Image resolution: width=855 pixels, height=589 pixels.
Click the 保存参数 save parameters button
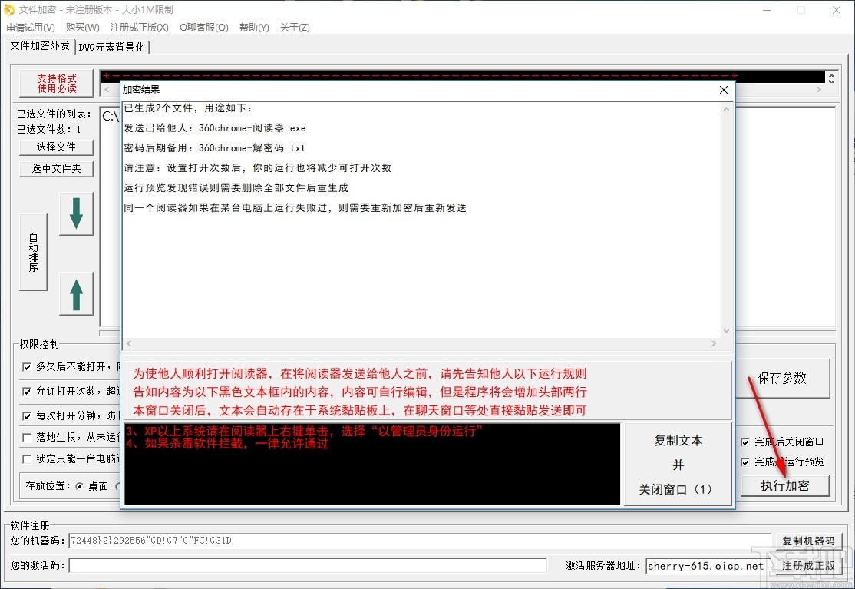click(783, 376)
